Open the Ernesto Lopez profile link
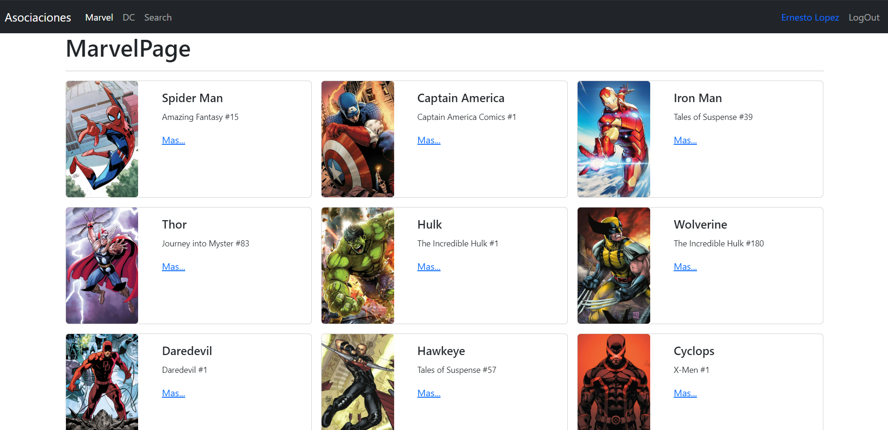 [810, 17]
